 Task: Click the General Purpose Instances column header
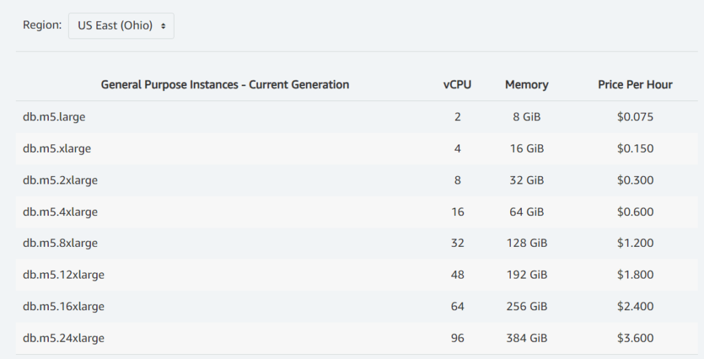click(x=225, y=85)
